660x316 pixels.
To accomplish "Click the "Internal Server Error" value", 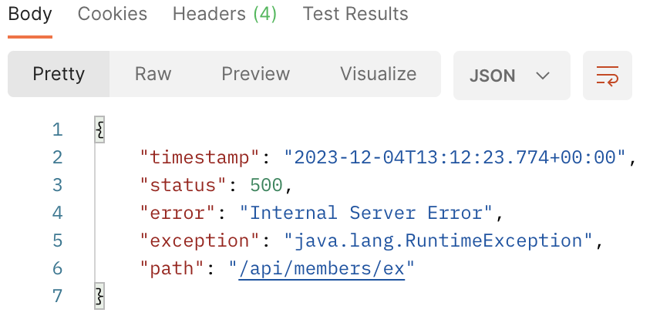I will tap(366, 213).
